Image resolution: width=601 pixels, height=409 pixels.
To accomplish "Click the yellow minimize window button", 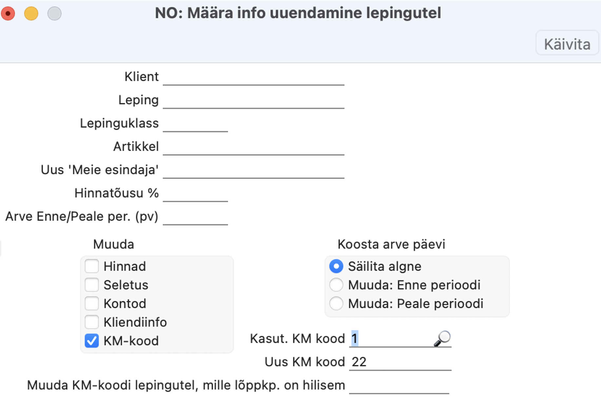I will point(31,14).
